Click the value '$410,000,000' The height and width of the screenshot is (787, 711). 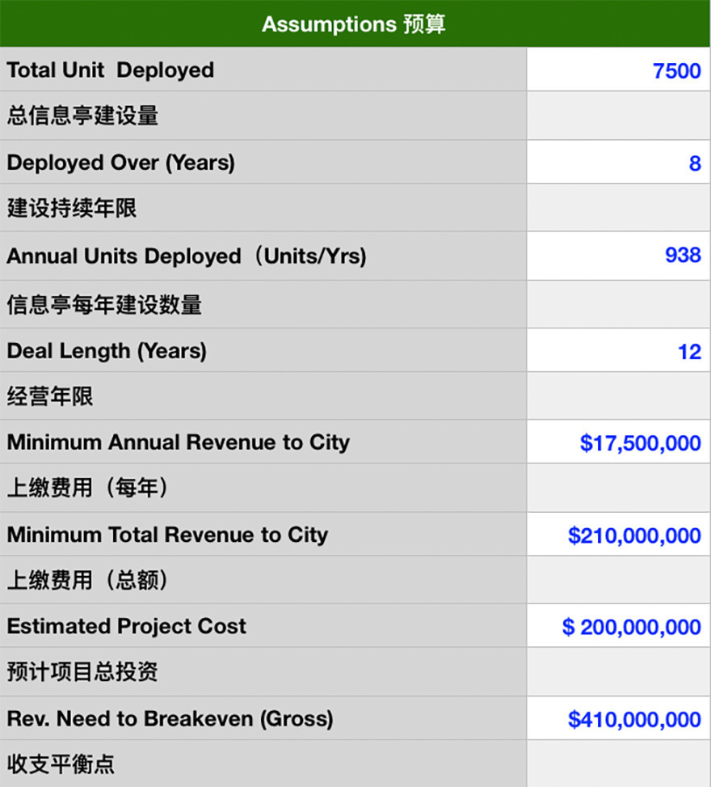tap(634, 719)
